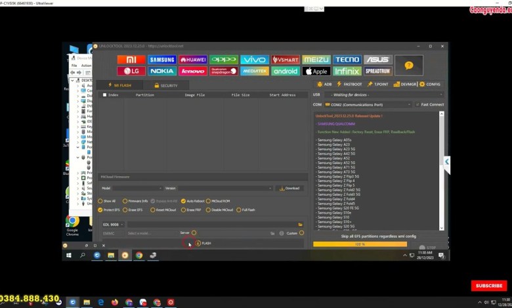Click the Download firmware button

289,188
